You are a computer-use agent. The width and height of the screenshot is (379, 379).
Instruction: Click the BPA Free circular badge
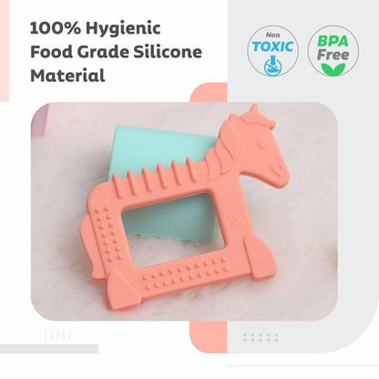pos(333,51)
